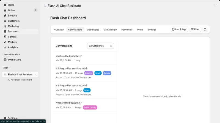
Task: Open the All Categories dropdown
Action: coord(101,46)
